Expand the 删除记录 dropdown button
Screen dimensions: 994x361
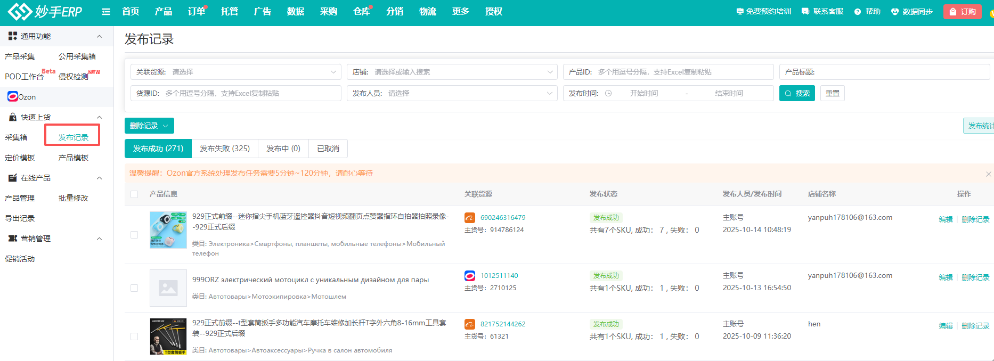click(x=149, y=126)
